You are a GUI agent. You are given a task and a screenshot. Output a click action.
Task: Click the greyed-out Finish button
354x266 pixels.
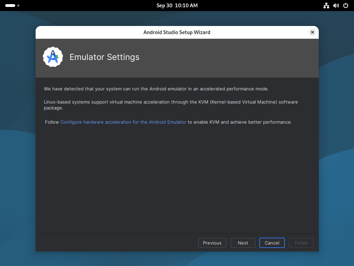pos(301,243)
